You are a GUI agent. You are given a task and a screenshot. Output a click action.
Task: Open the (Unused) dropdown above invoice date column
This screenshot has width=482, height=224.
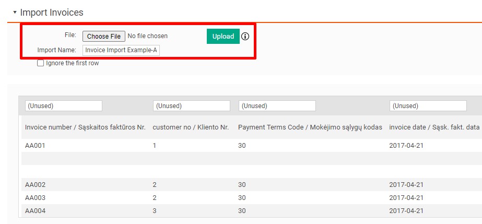[x=428, y=106]
